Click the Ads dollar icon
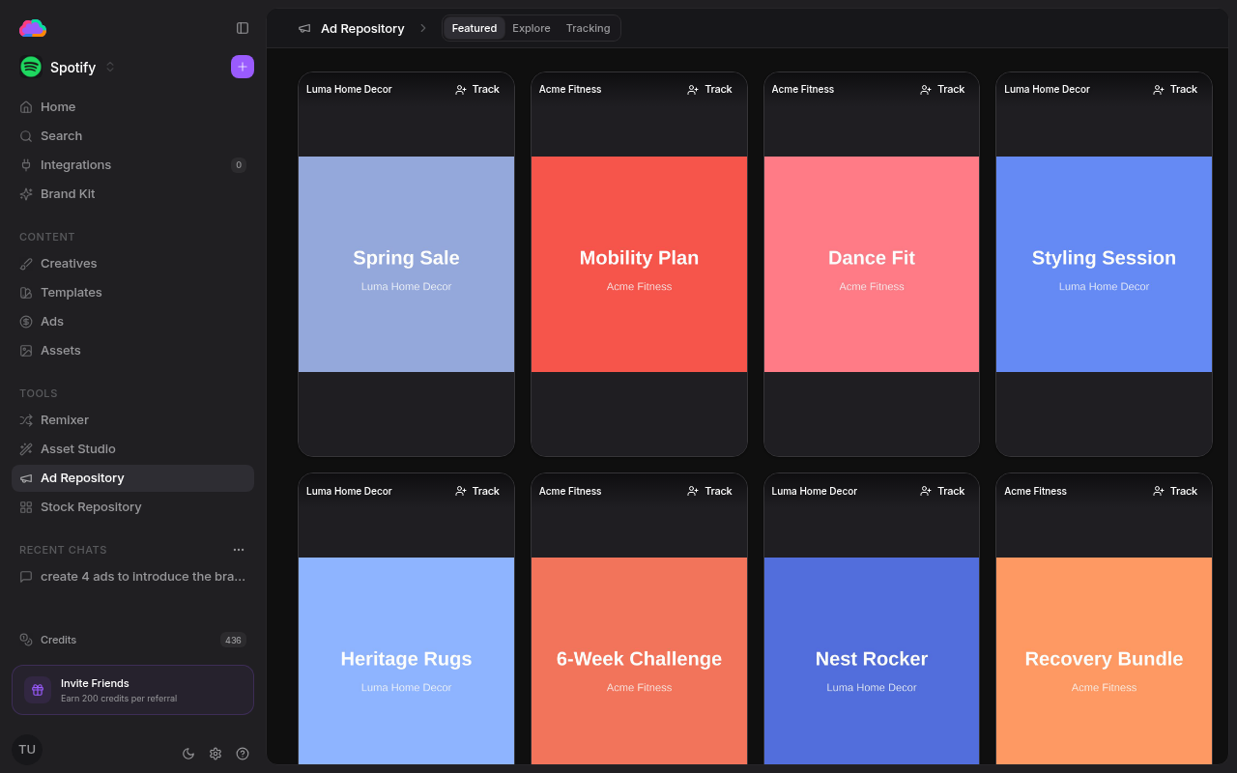This screenshot has width=1237, height=773. (x=26, y=321)
